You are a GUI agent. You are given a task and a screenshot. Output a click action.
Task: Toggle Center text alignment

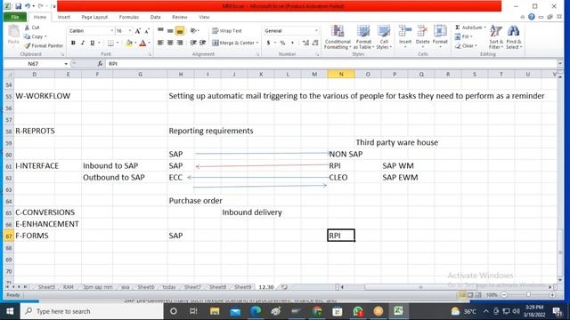click(x=170, y=43)
